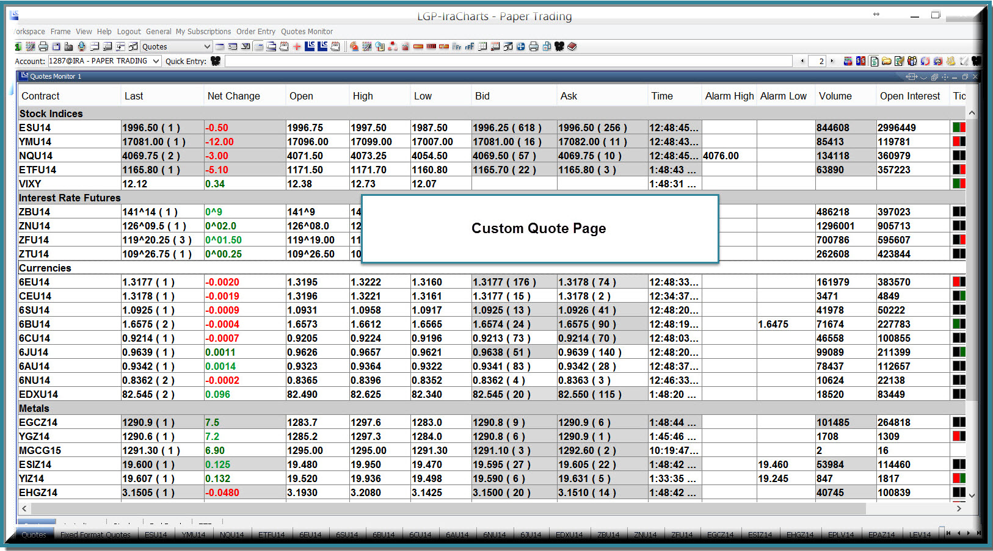Select the ZBU14 contract cell
Image resolution: width=993 pixels, height=551 pixels.
(70, 212)
